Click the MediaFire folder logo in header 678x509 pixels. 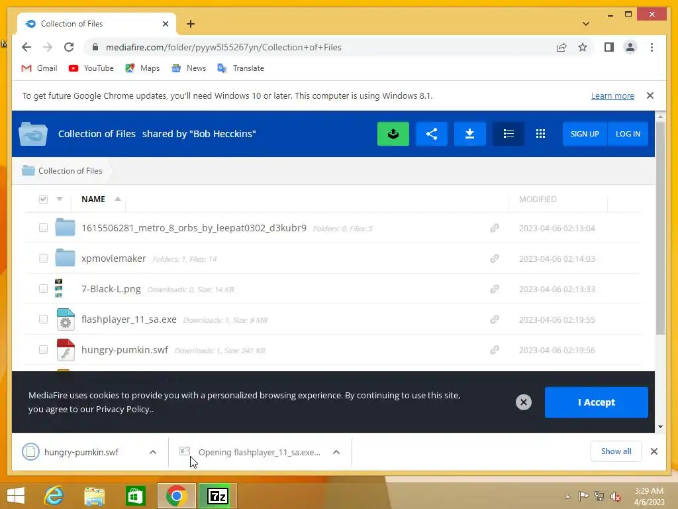33,134
